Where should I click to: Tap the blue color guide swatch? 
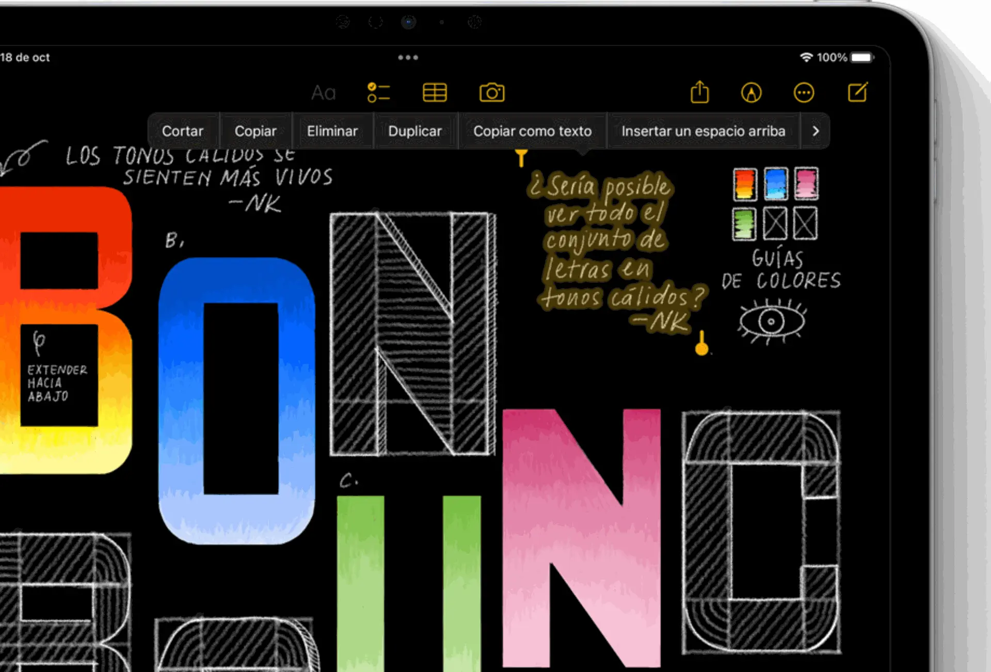point(776,184)
